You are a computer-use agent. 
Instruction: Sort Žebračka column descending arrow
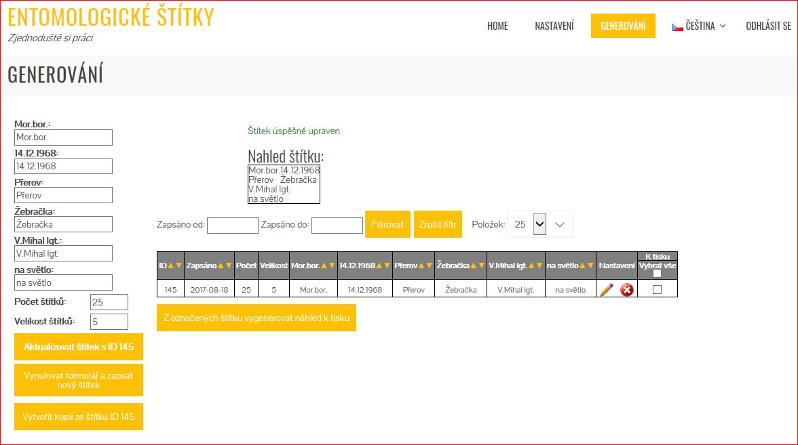(481, 266)
